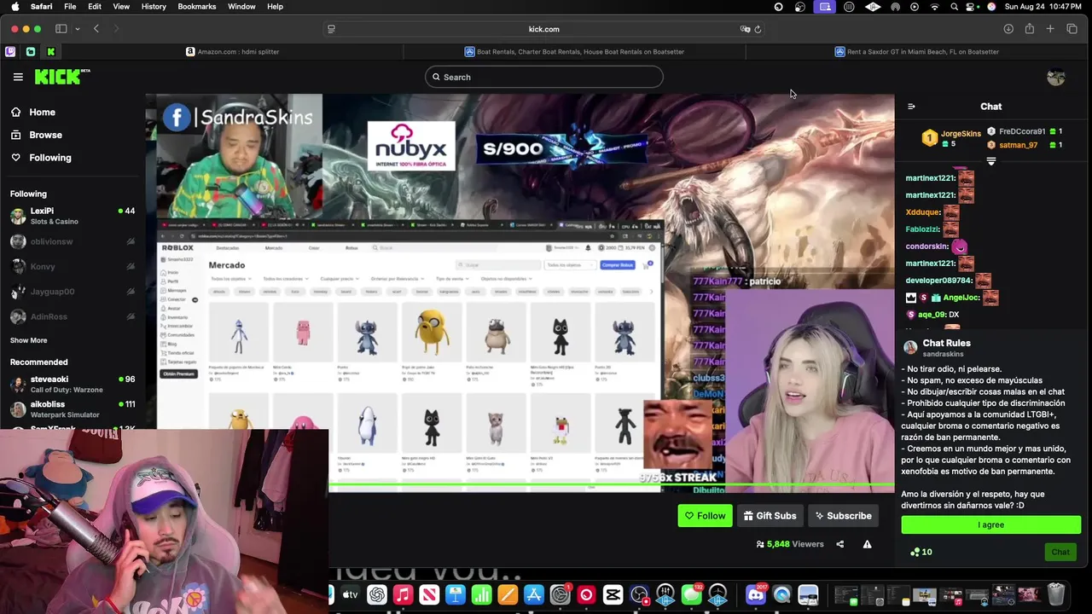Click JorgeSkins top gifter
Screen dimensions: 1092x614
pyautogui.click(x=961, y=134)
